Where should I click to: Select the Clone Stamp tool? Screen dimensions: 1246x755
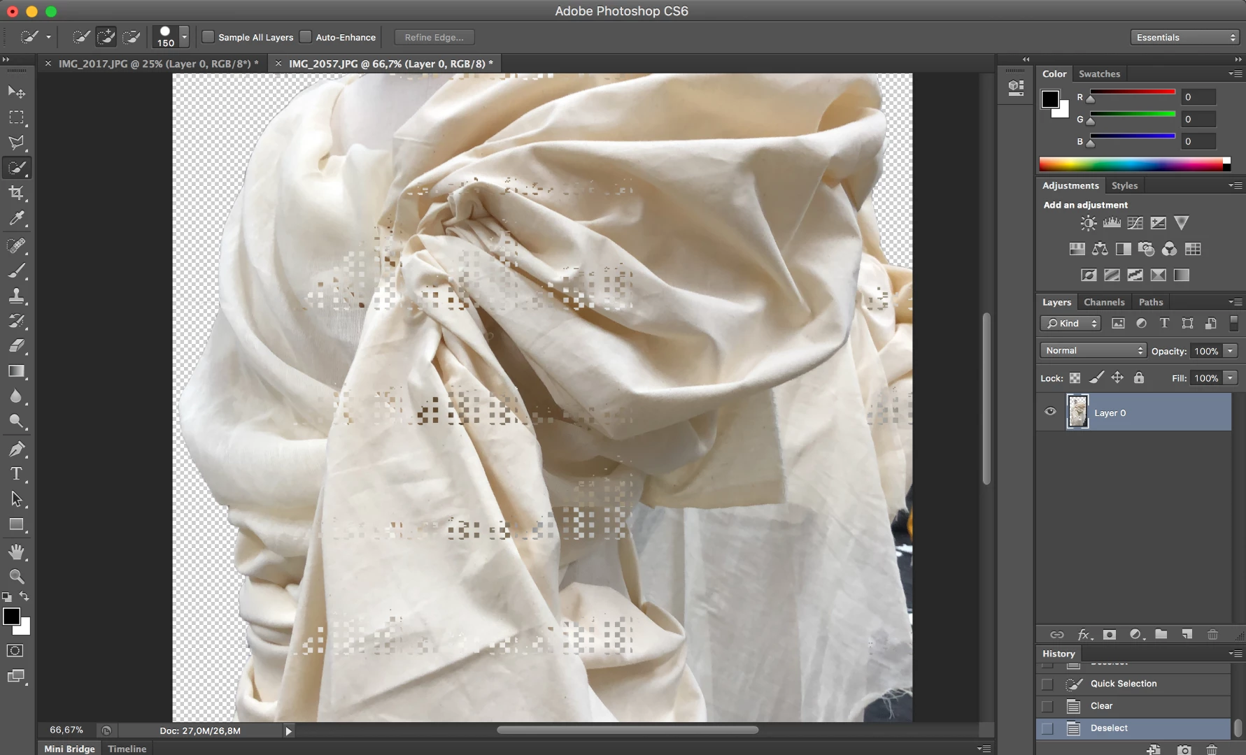[x=16, y=296]
